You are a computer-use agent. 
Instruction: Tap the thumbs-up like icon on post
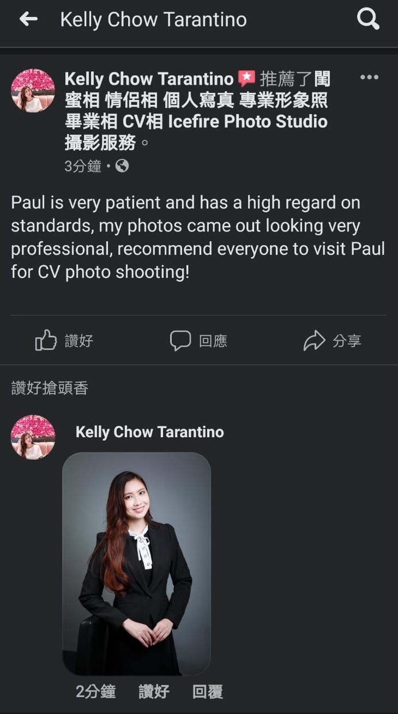[x=46, y=341]
